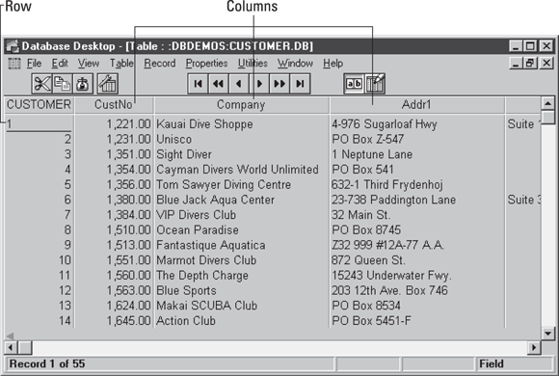Open the Record menu
This screenshot has height=376, width=559.
(160, 64)
